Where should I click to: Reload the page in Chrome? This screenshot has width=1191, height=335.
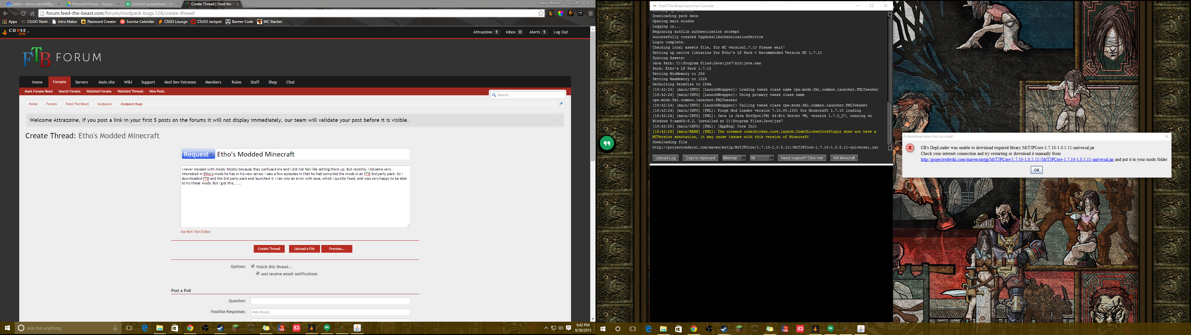click(23, 13)
